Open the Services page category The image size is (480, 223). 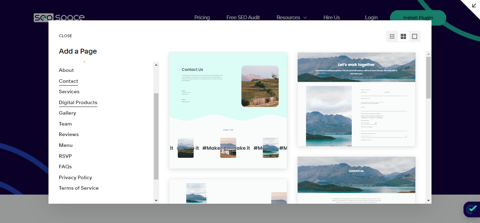click(x=69, y=92)
